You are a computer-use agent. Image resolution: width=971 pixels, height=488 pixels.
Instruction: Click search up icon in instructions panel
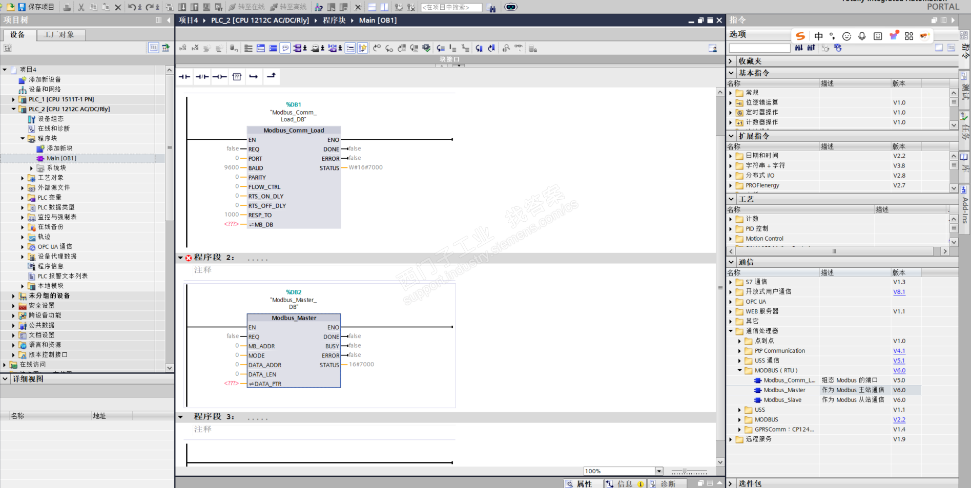[x=811, y=48]
